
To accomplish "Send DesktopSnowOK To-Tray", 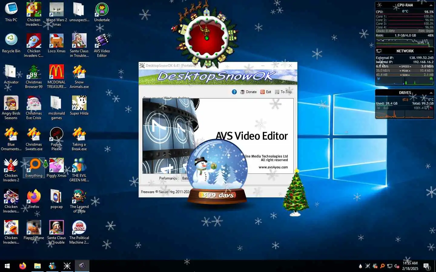I will point(283,92).
